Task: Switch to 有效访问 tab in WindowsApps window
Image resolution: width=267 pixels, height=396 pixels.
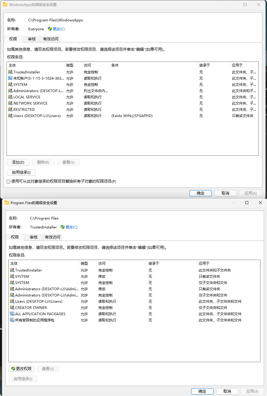Action: (51, 39)
